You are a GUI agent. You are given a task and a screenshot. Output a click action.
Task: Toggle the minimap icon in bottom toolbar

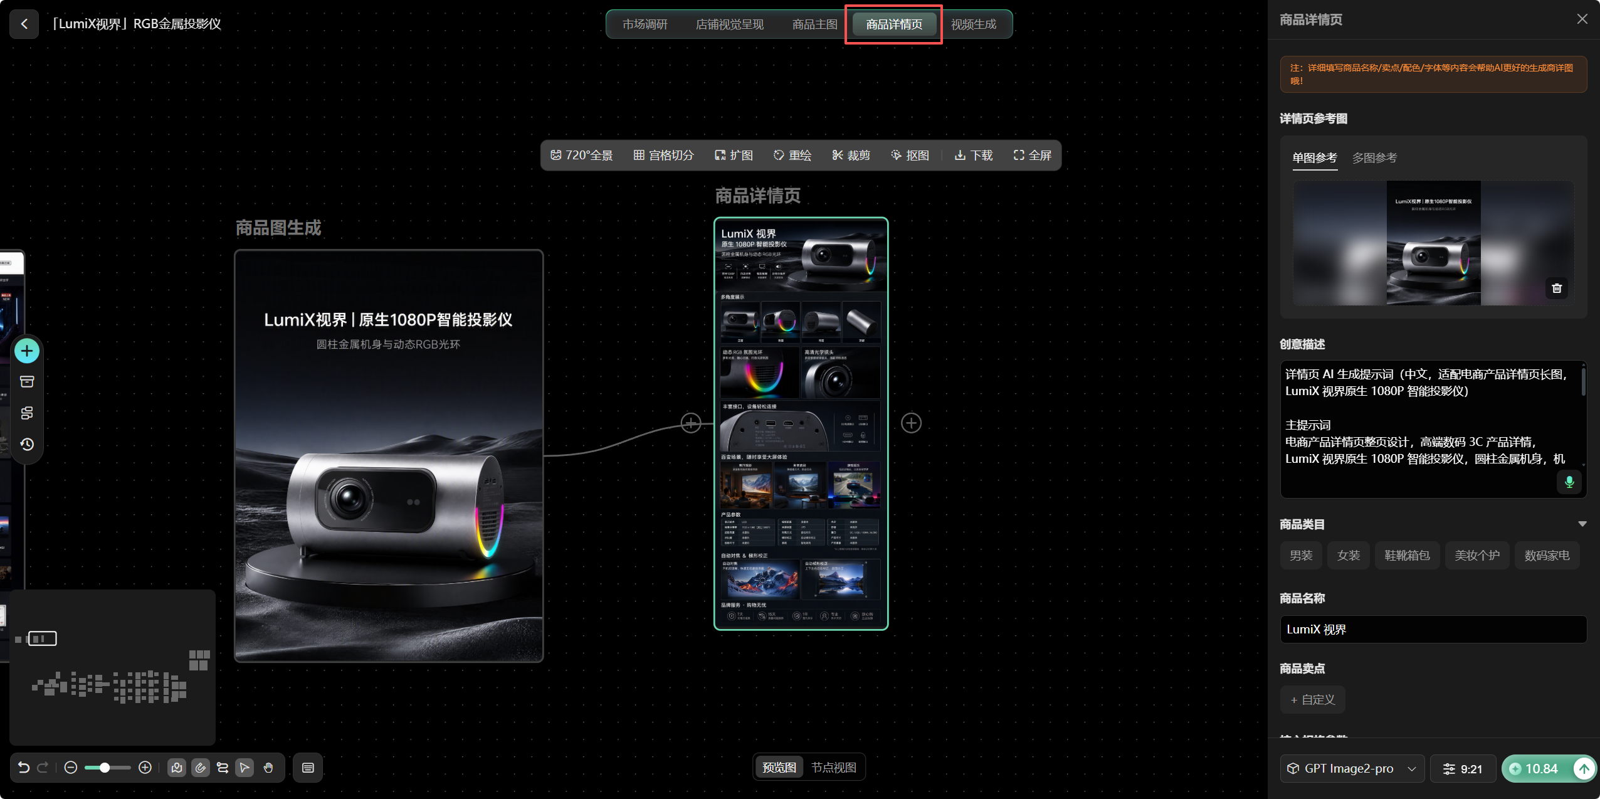click(177, 768)
